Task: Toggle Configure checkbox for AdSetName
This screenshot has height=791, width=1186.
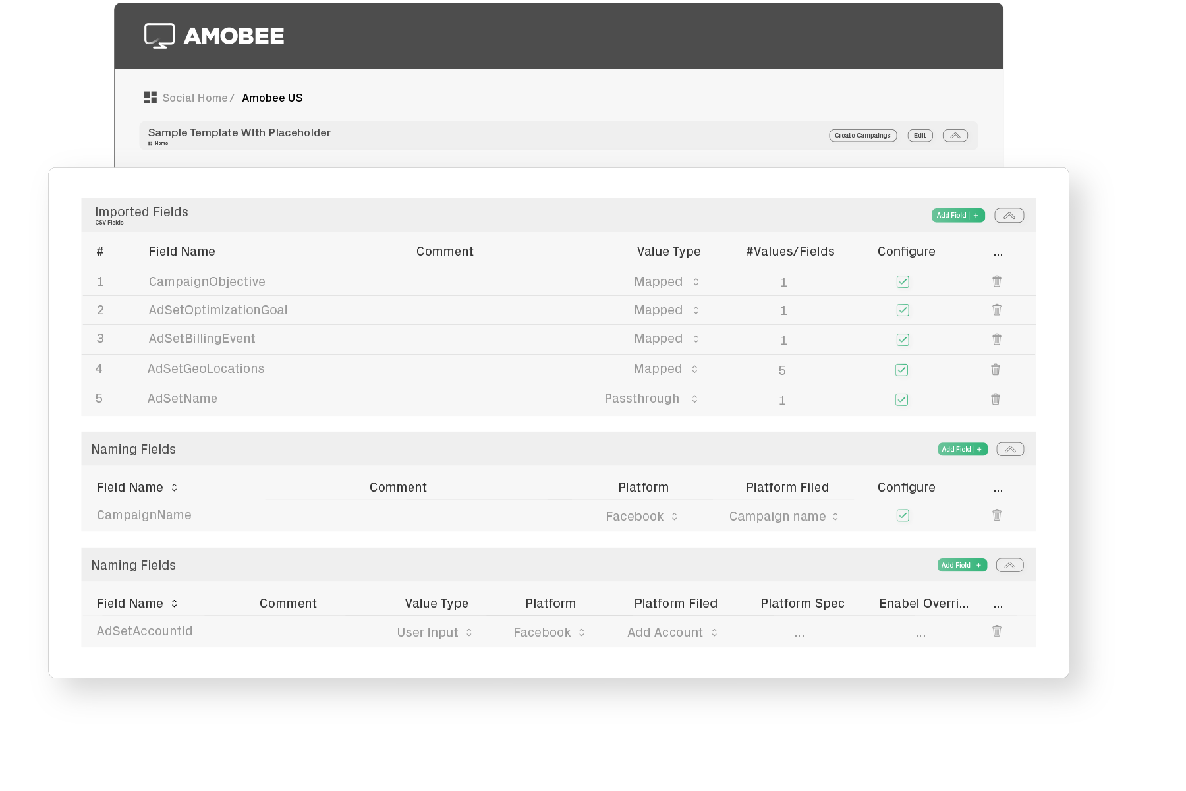Action: (901, 399)
